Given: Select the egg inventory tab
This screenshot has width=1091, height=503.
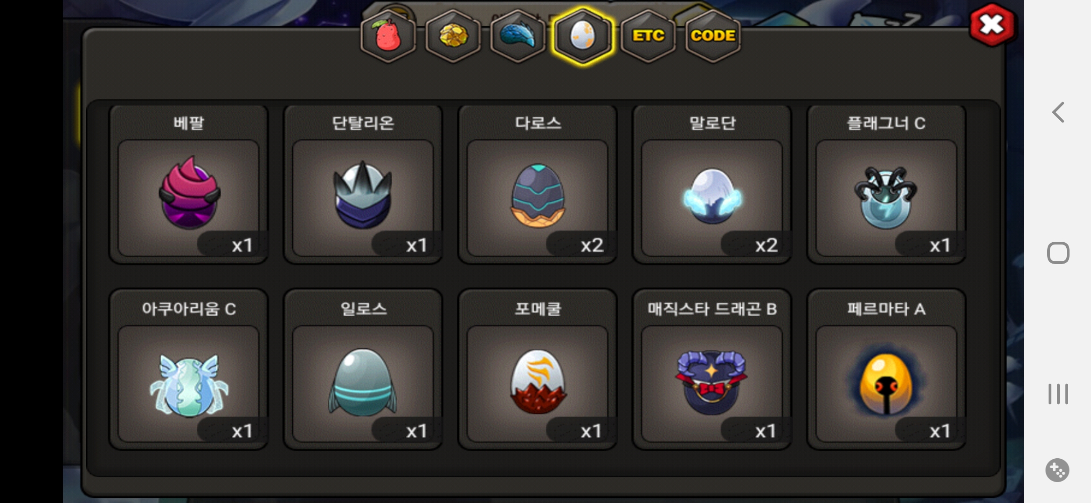Looking at the screenshot, I should [x=583, y=36].
